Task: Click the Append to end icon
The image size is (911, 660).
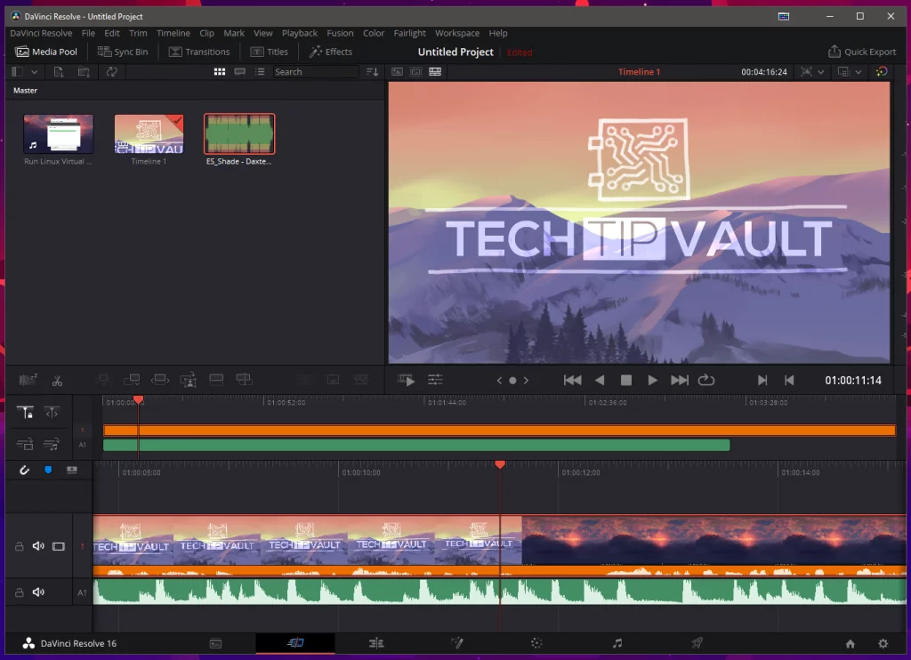Action: click(x=132, y=380)
